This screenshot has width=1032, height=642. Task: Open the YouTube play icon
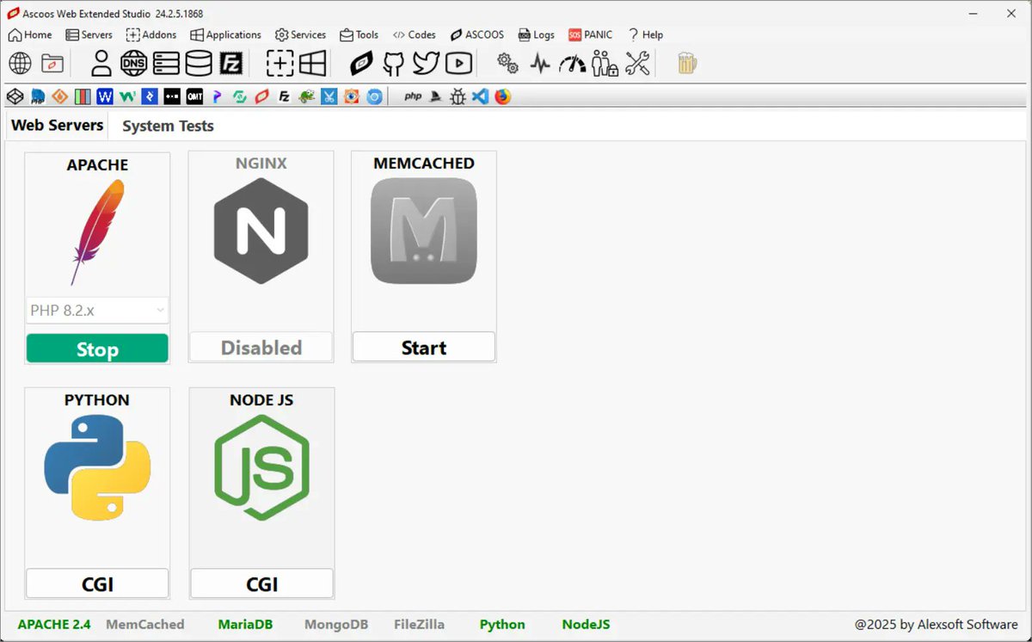458,63
